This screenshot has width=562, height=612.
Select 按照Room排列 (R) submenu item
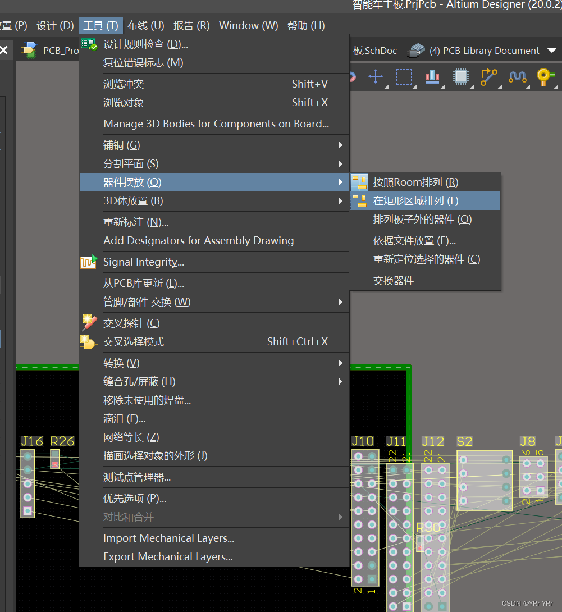425,182
